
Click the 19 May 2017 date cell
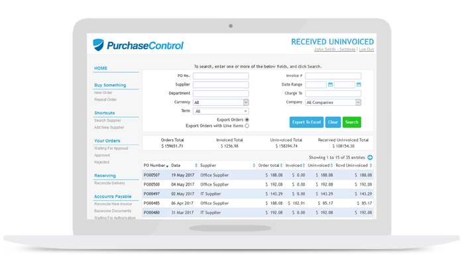click(x=182, y=175)
